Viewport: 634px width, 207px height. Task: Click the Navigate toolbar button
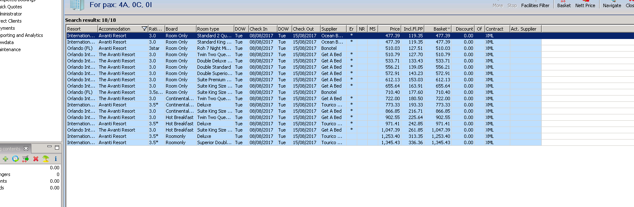click(x=612, y=4)
